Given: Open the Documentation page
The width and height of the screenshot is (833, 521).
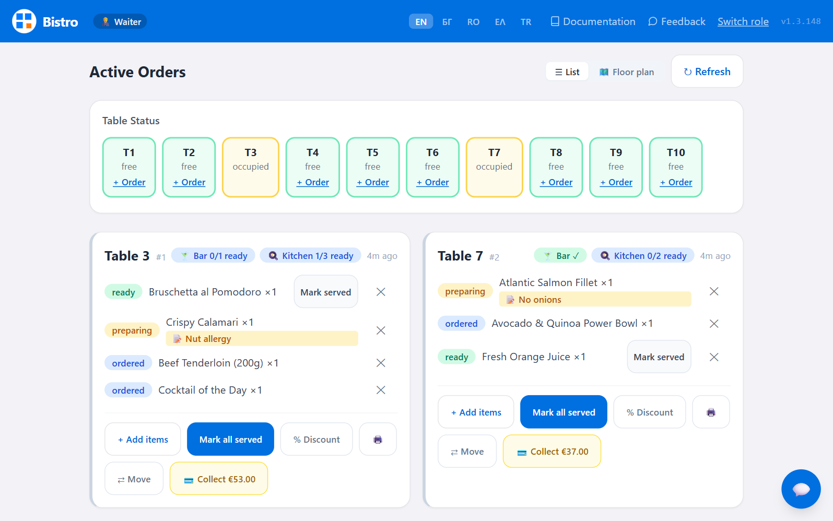Looking at the screenshot, I should point(593,21).
